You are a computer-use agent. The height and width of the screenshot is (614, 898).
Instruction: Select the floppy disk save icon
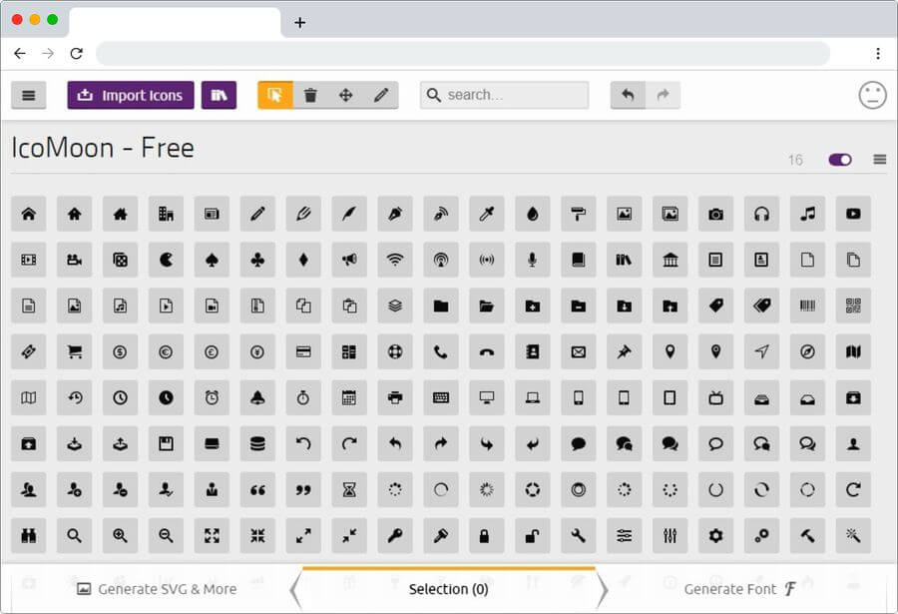166,443
